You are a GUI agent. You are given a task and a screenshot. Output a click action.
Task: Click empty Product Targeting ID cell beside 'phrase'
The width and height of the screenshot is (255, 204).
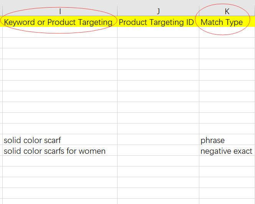pyautogui.click(x=158, y=140)
